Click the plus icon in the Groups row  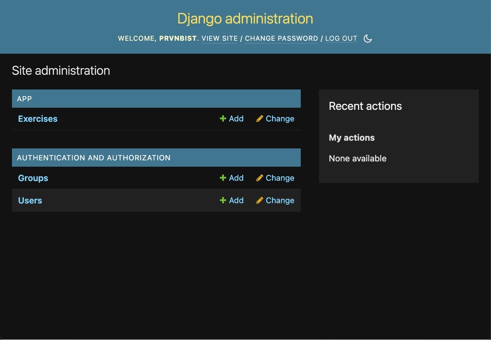[x=223, y=178]
